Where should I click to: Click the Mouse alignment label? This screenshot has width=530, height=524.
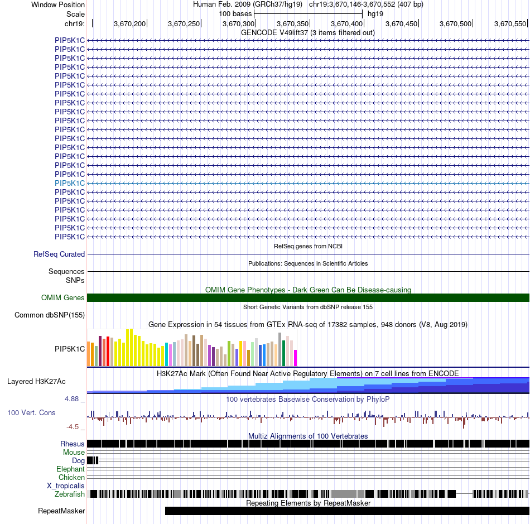coord(74,453)
